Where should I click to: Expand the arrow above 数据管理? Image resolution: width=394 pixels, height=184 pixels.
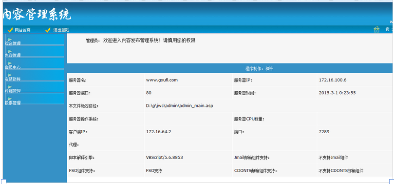click(10, 87)
